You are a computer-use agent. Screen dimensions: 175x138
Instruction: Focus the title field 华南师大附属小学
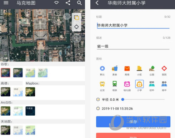pyautogui.click(x=133, y=25)
